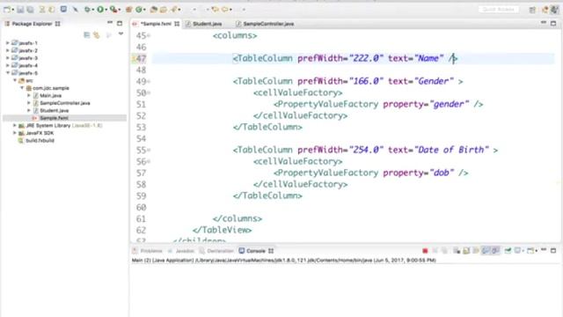
Task: Click the New Java Package toolbar icon
Action: click(x=129, y=10)
